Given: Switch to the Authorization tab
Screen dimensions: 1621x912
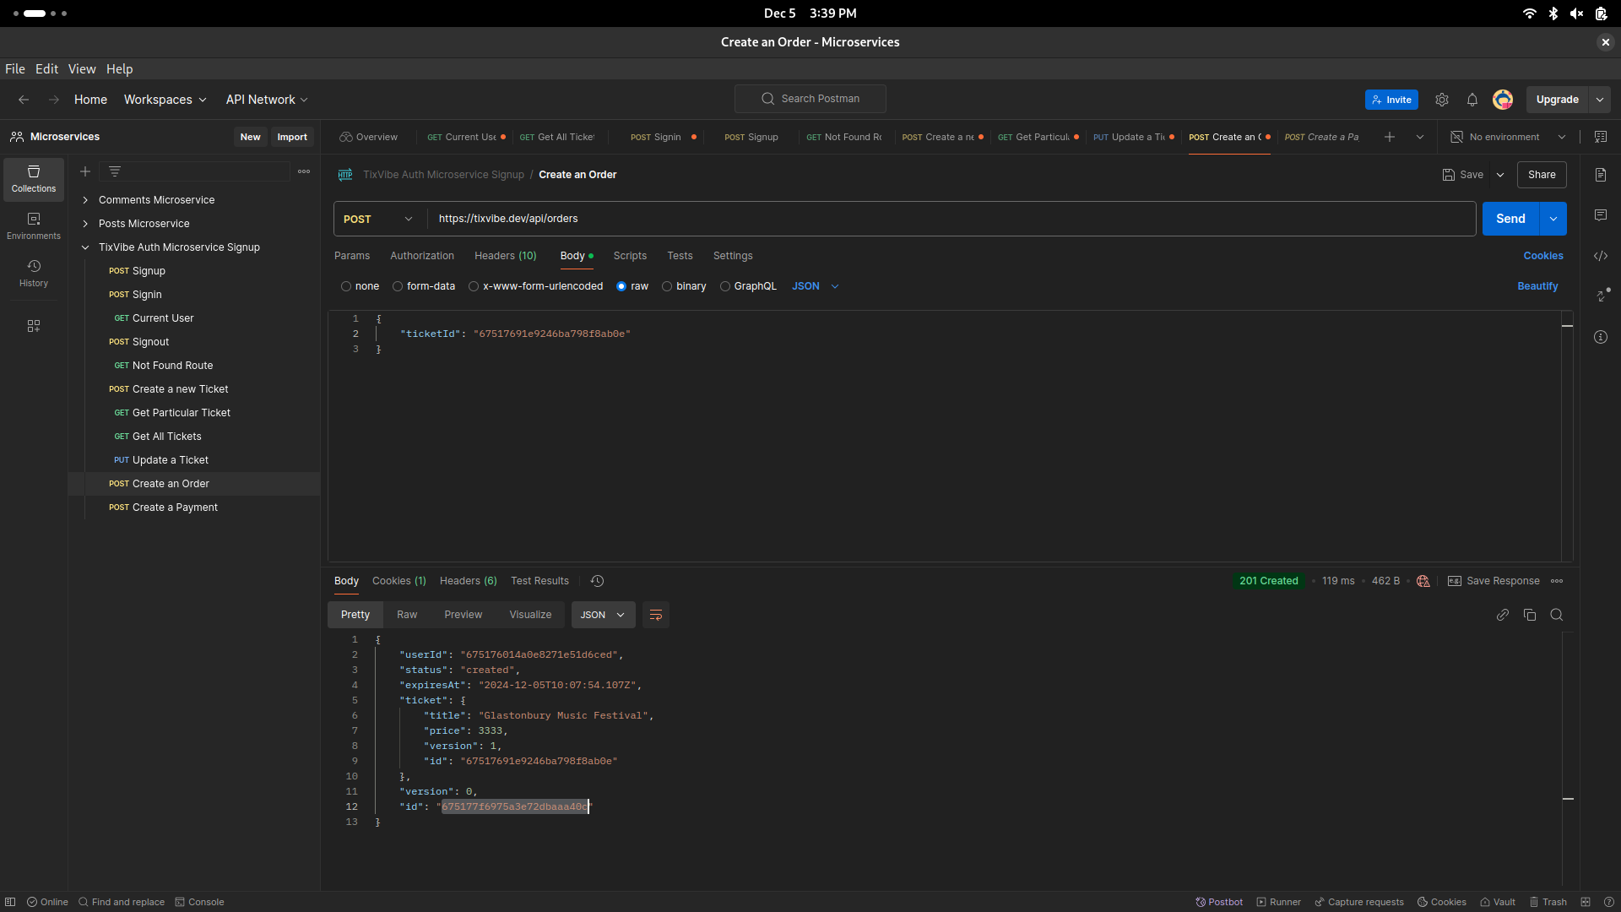Looking at the screenshot, I should tap(422, 256).
